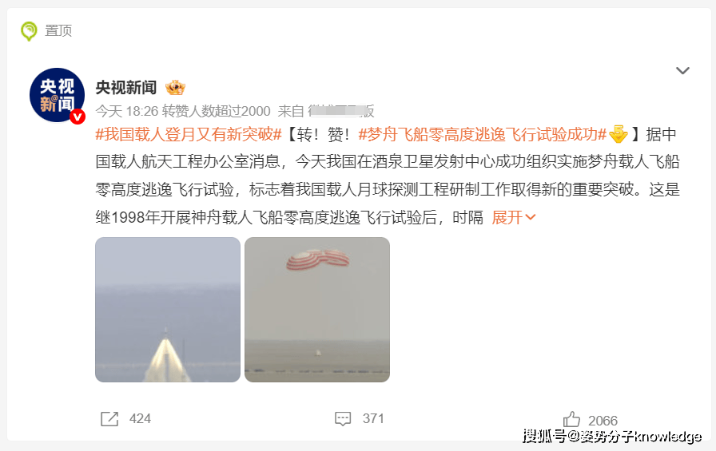Click the chevron beside 展开

click(530, 218)
